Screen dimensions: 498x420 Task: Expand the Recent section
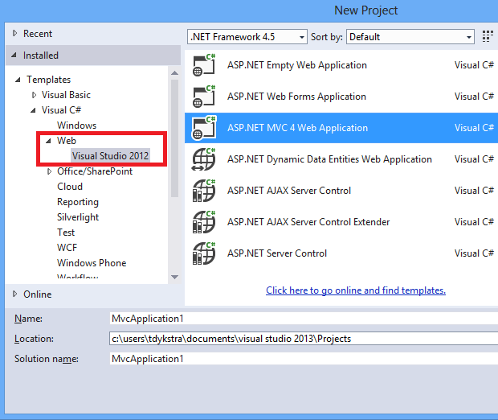click(x=14, y=33)
